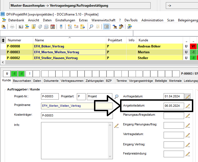Screen dimensions: 198x162
Task: Click the printer icon in toolbar
Action: (12, 27)
